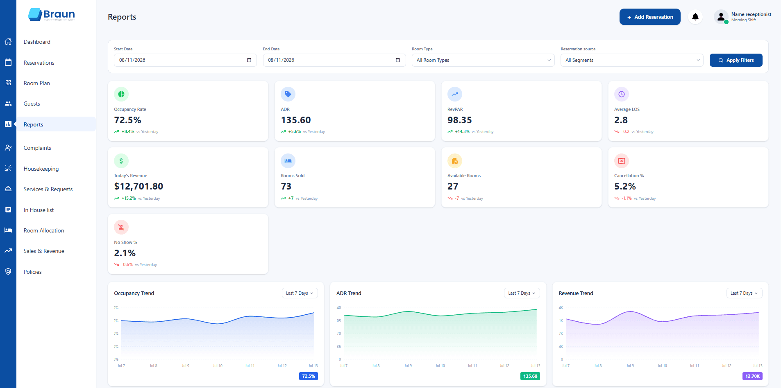Click the In House list document icon
The width and height of the screenshot is (781, 388).
point(8,210)
